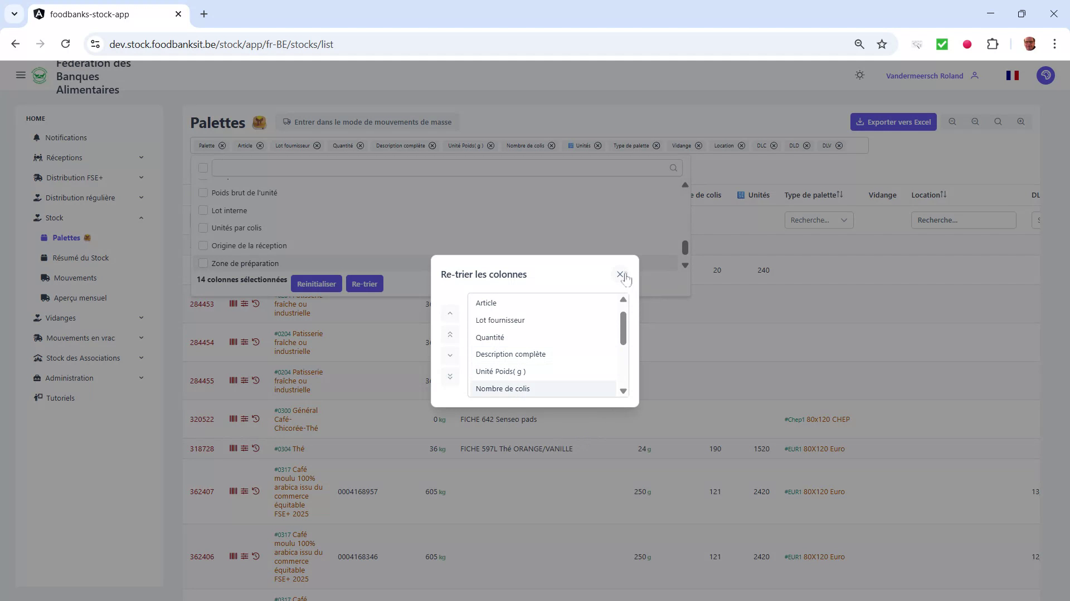Viewport: 1070px width, 601px height.
Task: Open the barcode icon for pallet 284453
Action: point(233,304)
